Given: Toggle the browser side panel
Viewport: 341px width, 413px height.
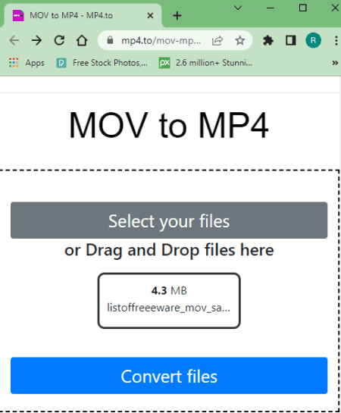Looking at the screenshot, I should point(291,41).
